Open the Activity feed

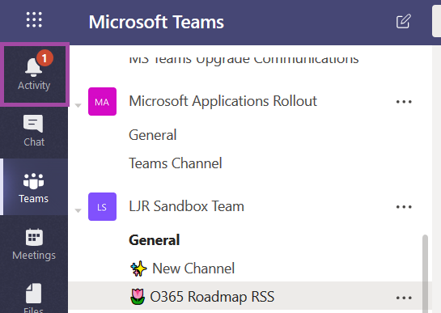pos(34,74)
